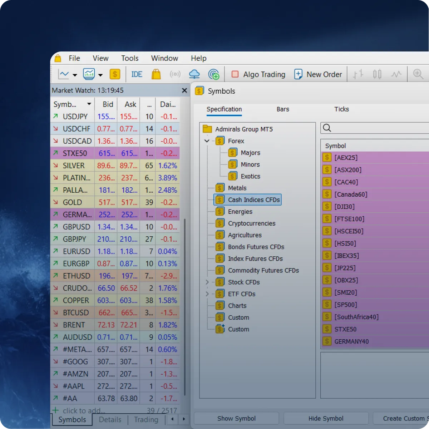429x429 pixels.
Task: Toggle Algo Trading on or off
Action: [258, 74]
